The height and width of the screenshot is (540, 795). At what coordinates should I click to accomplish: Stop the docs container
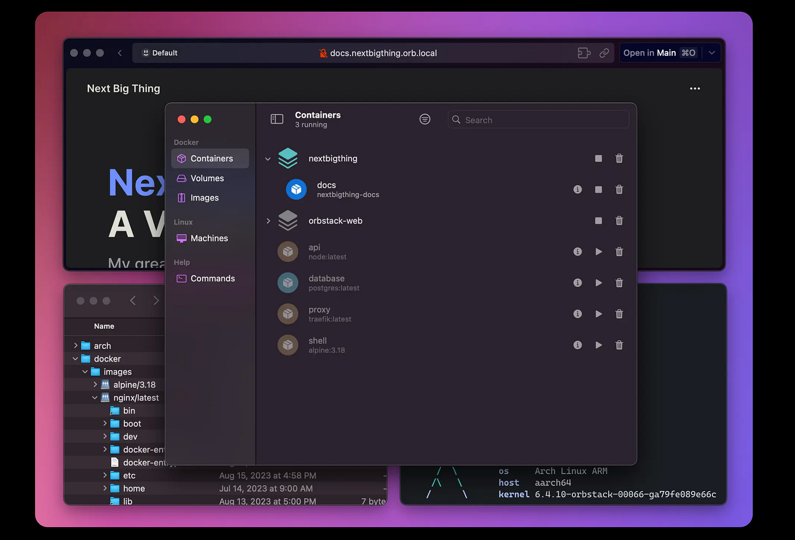pos(599,189)
